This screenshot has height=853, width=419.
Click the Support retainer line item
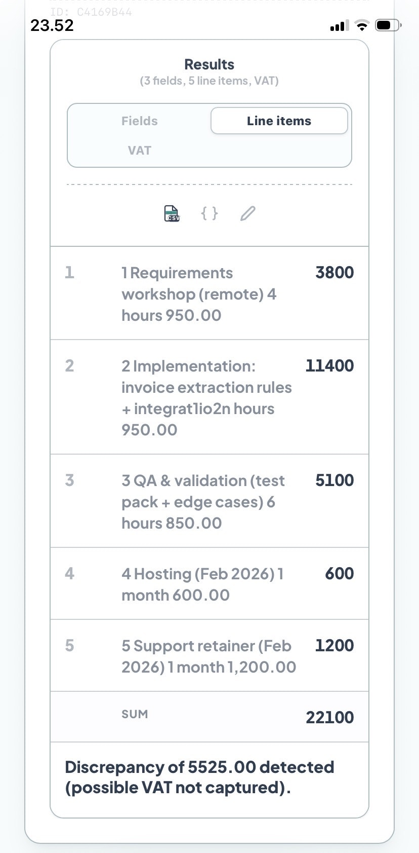tap(209, 656)
